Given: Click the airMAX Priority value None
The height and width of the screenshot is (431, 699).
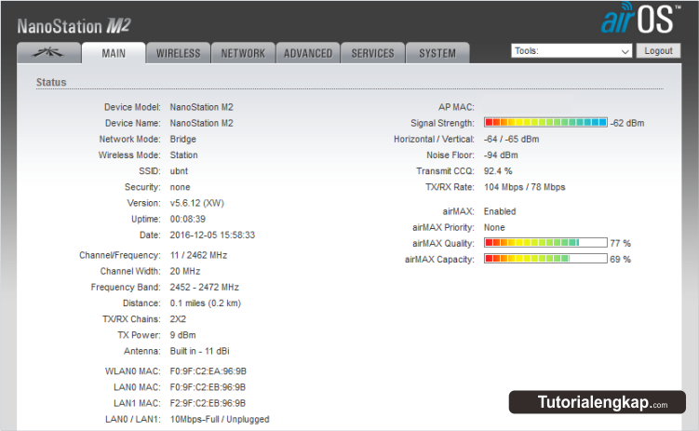Looking at the screenshot, I should tap(494, 227).
